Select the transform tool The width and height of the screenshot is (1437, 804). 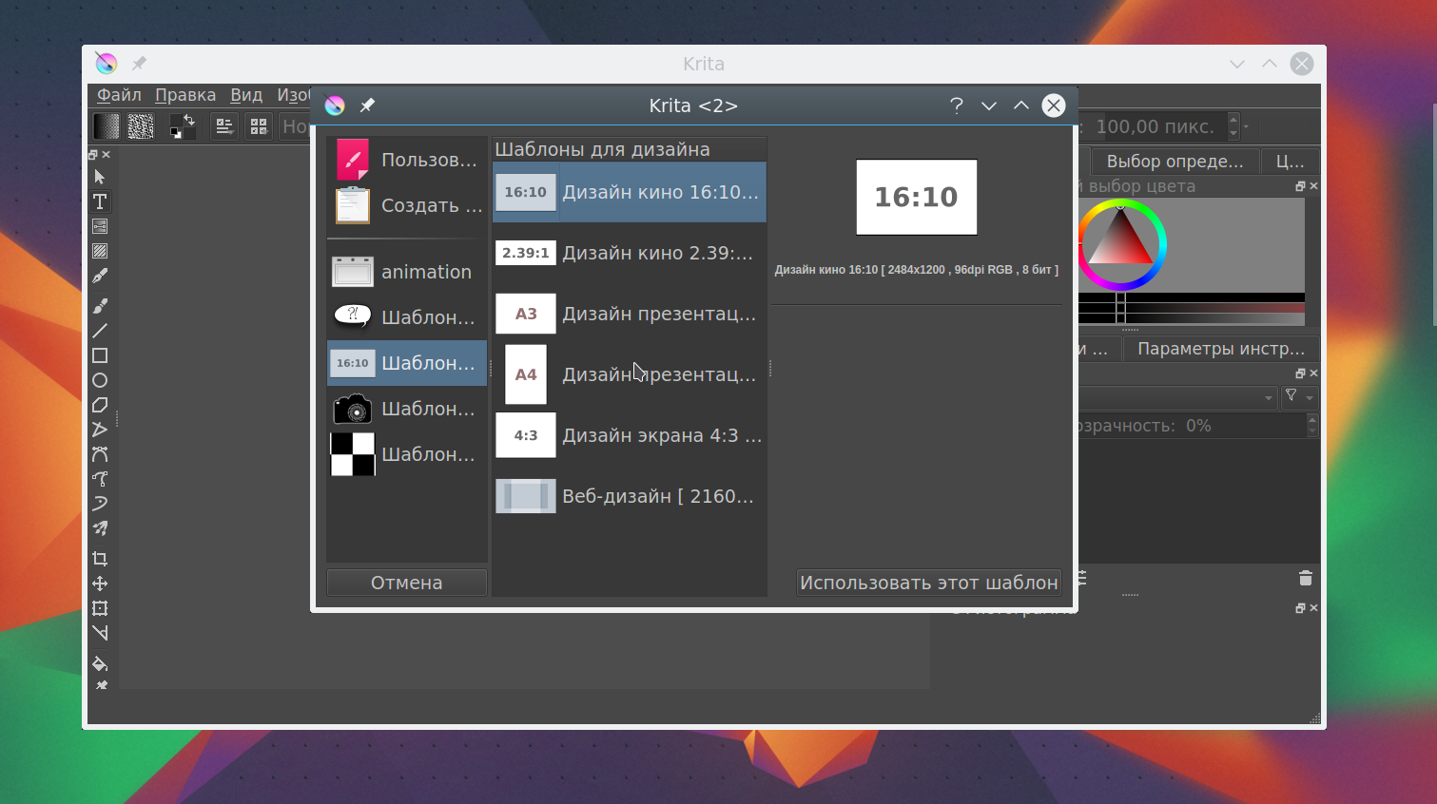click(x=100, y=608)
